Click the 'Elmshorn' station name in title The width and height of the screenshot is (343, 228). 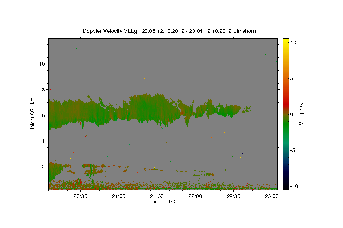click(244, 31)
